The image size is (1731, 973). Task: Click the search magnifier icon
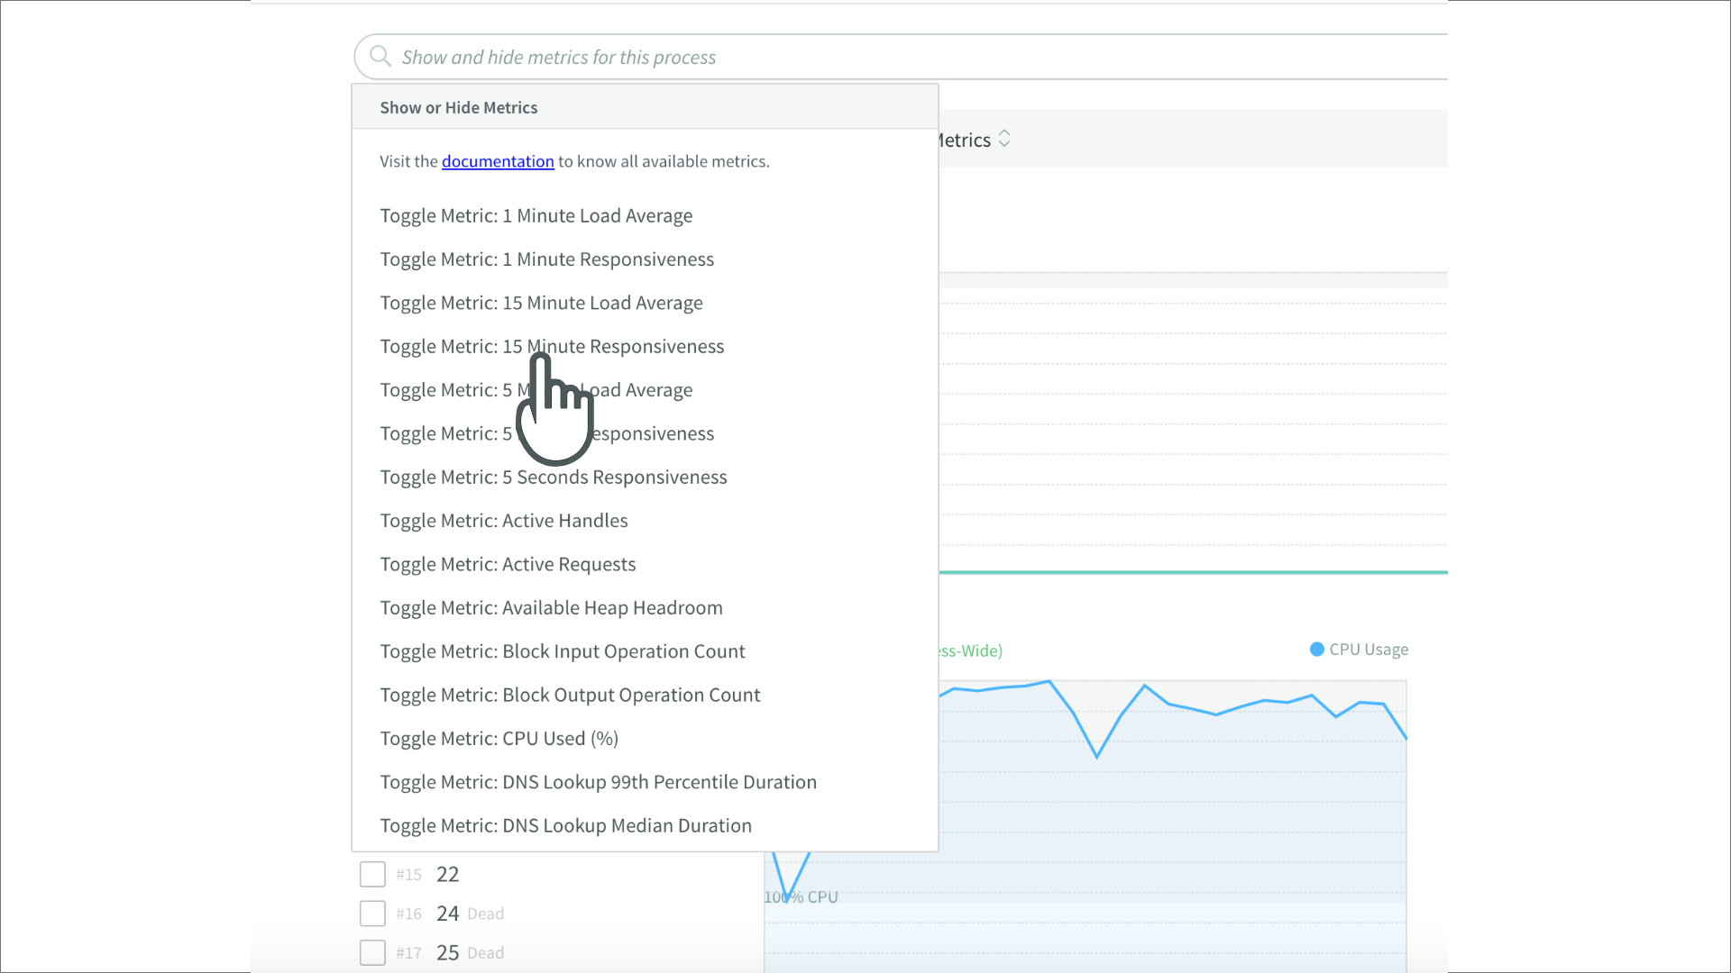pos(380,57)
